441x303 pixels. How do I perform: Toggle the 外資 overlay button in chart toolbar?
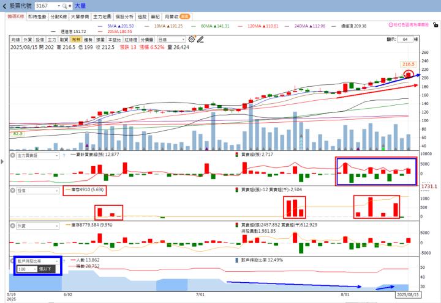28,40
